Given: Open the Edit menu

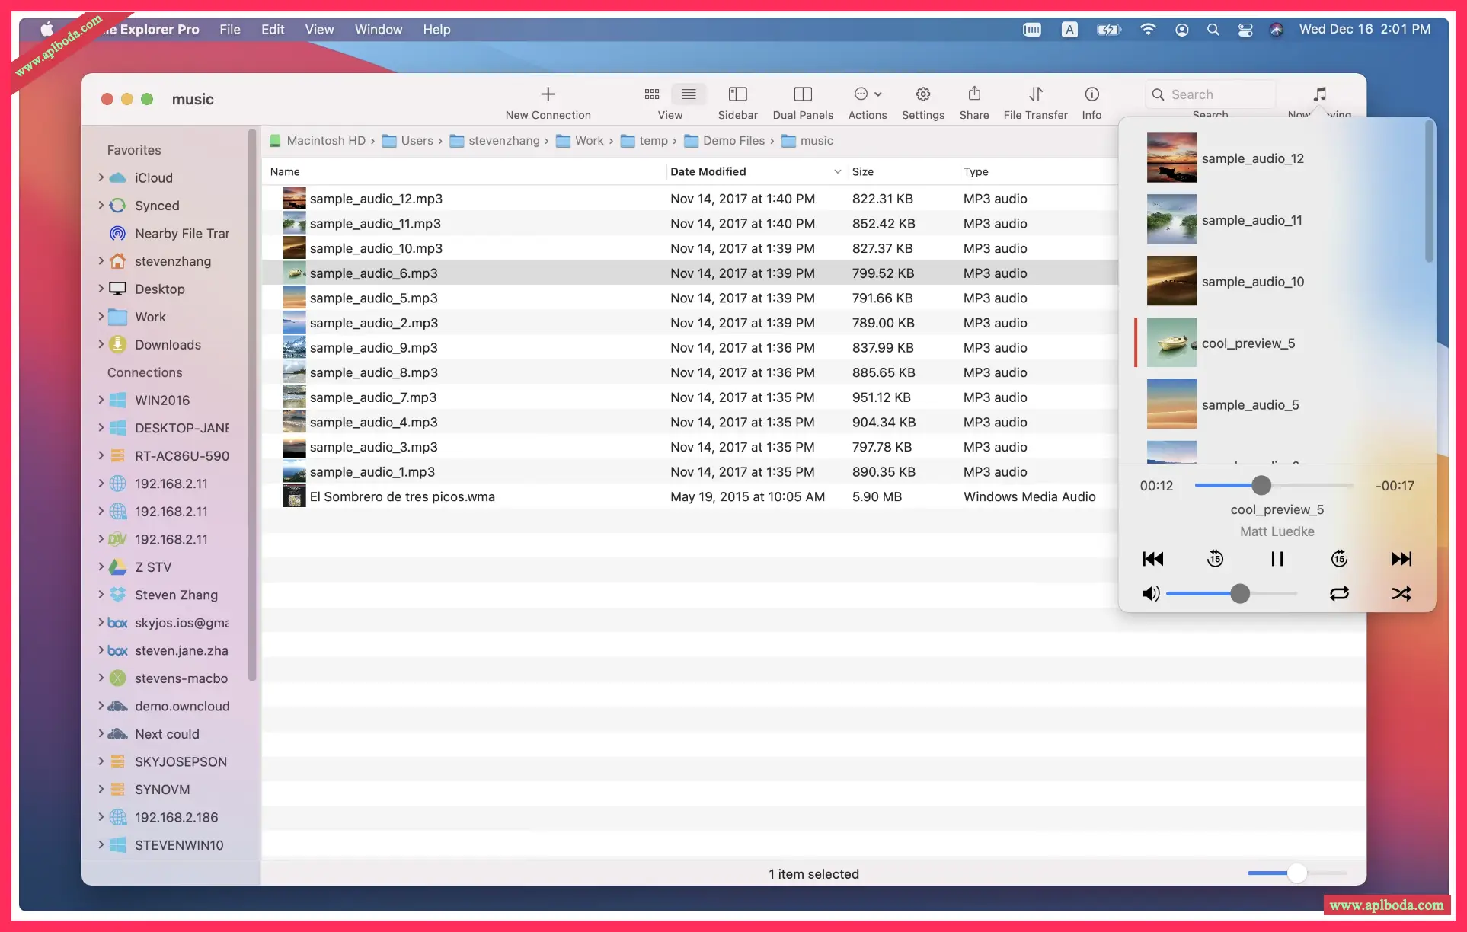Looking at the screenshot, I should click(x=272, y=29).
